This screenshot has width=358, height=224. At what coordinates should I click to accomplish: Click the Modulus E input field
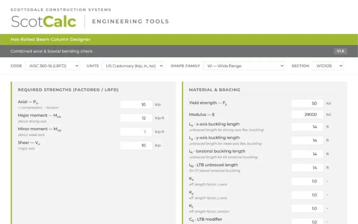pos(307,114)
